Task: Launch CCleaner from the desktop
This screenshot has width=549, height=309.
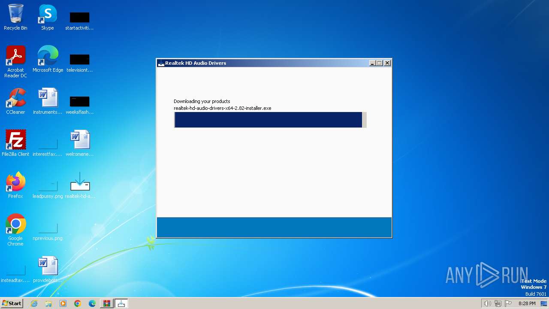Action: (x=16, y=101)
